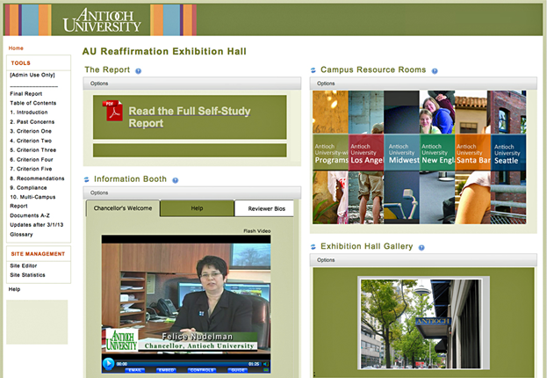
Task: Open Options in The Report panel
Action: [x=99, y=84]
